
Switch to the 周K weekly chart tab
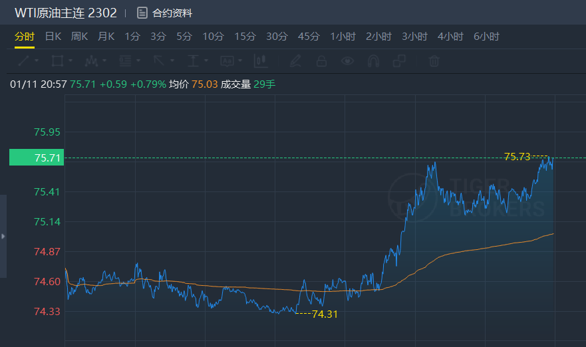tap(80, 37)
